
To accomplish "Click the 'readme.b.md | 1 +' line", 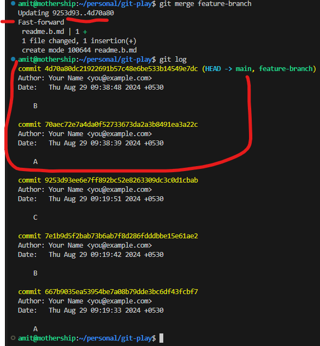I will 55,32.
